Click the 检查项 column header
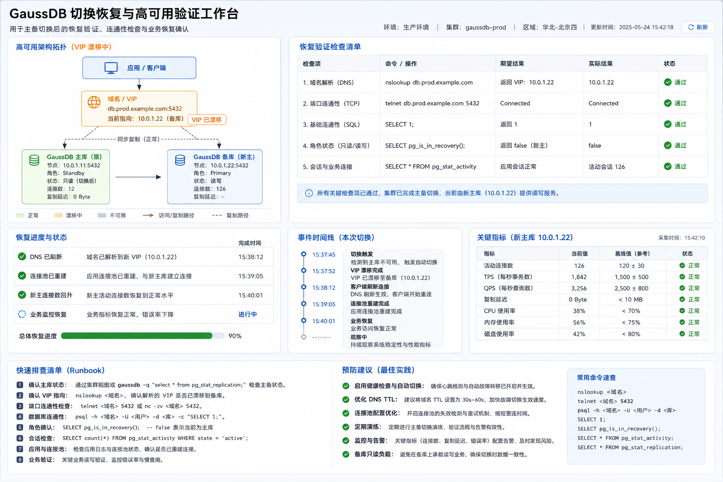This screenshot has width=723, height=482. 312,64
